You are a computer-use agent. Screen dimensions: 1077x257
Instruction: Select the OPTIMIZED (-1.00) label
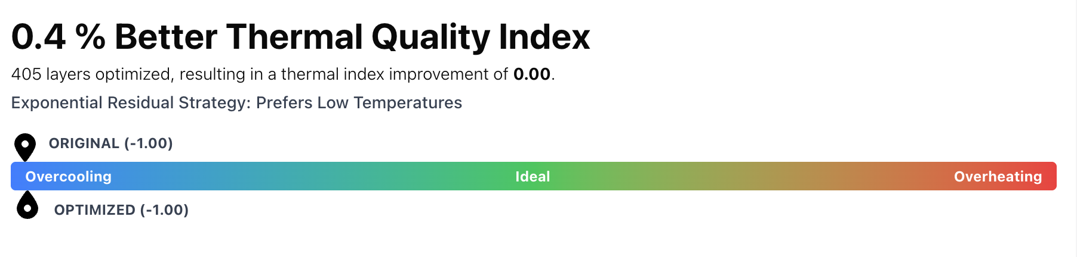pyautogui.click(x=121, y=210)
